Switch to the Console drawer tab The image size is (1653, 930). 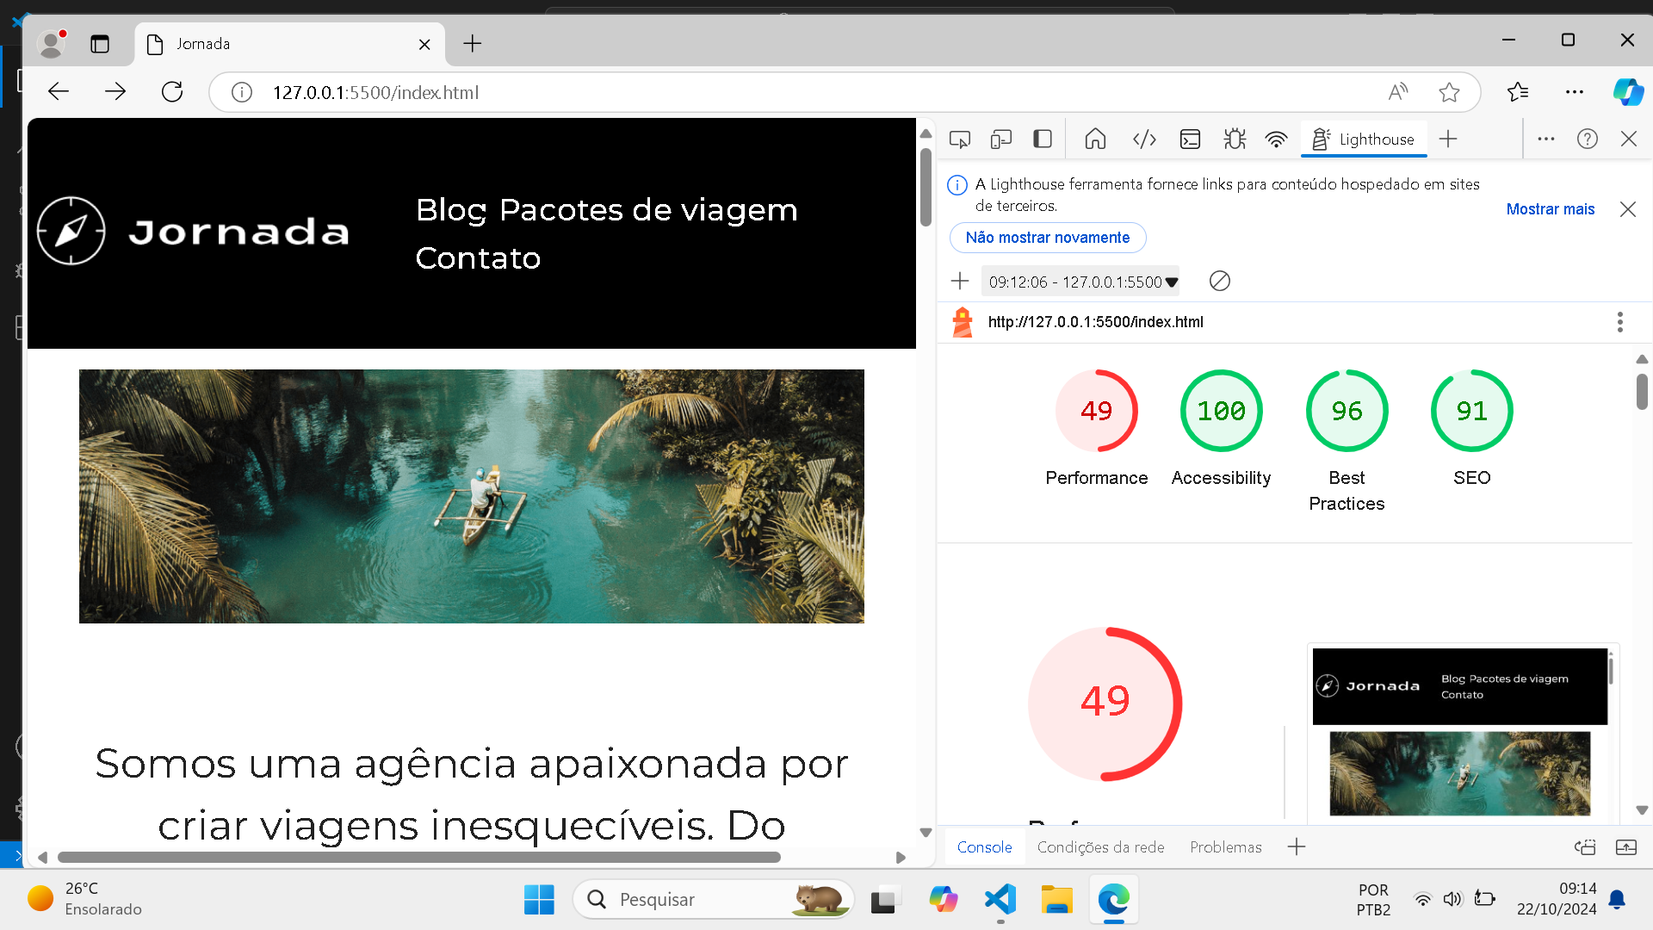click(984, 847)
